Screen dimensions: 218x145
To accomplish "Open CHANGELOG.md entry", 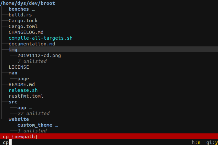I will tap(26, 32).
